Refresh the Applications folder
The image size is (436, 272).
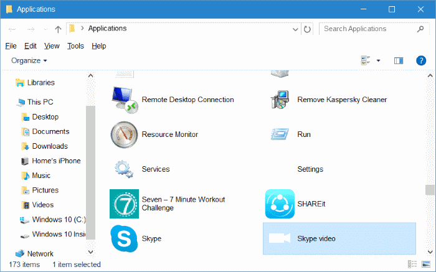pyautogui.click(x=307, y=29)
